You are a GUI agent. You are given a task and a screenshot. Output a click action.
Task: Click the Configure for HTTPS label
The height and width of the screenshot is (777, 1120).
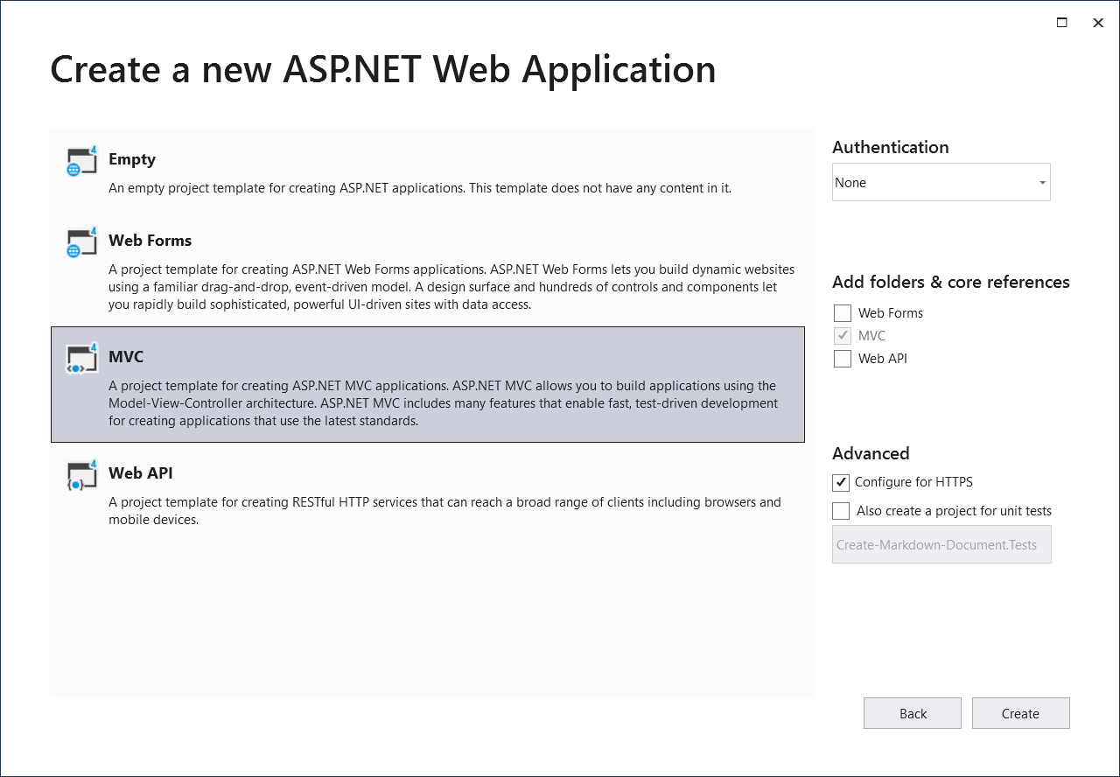tap(913, 482)
